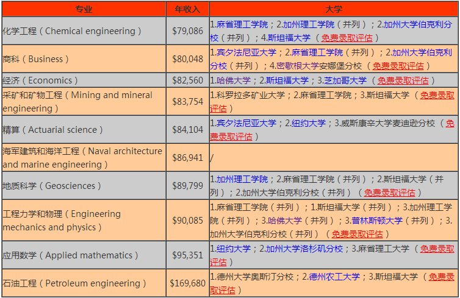The width and height of the screenshot is (460, 298).
Task: Click the slash in the Naval architecture university cell
Action: click(212, 158)
